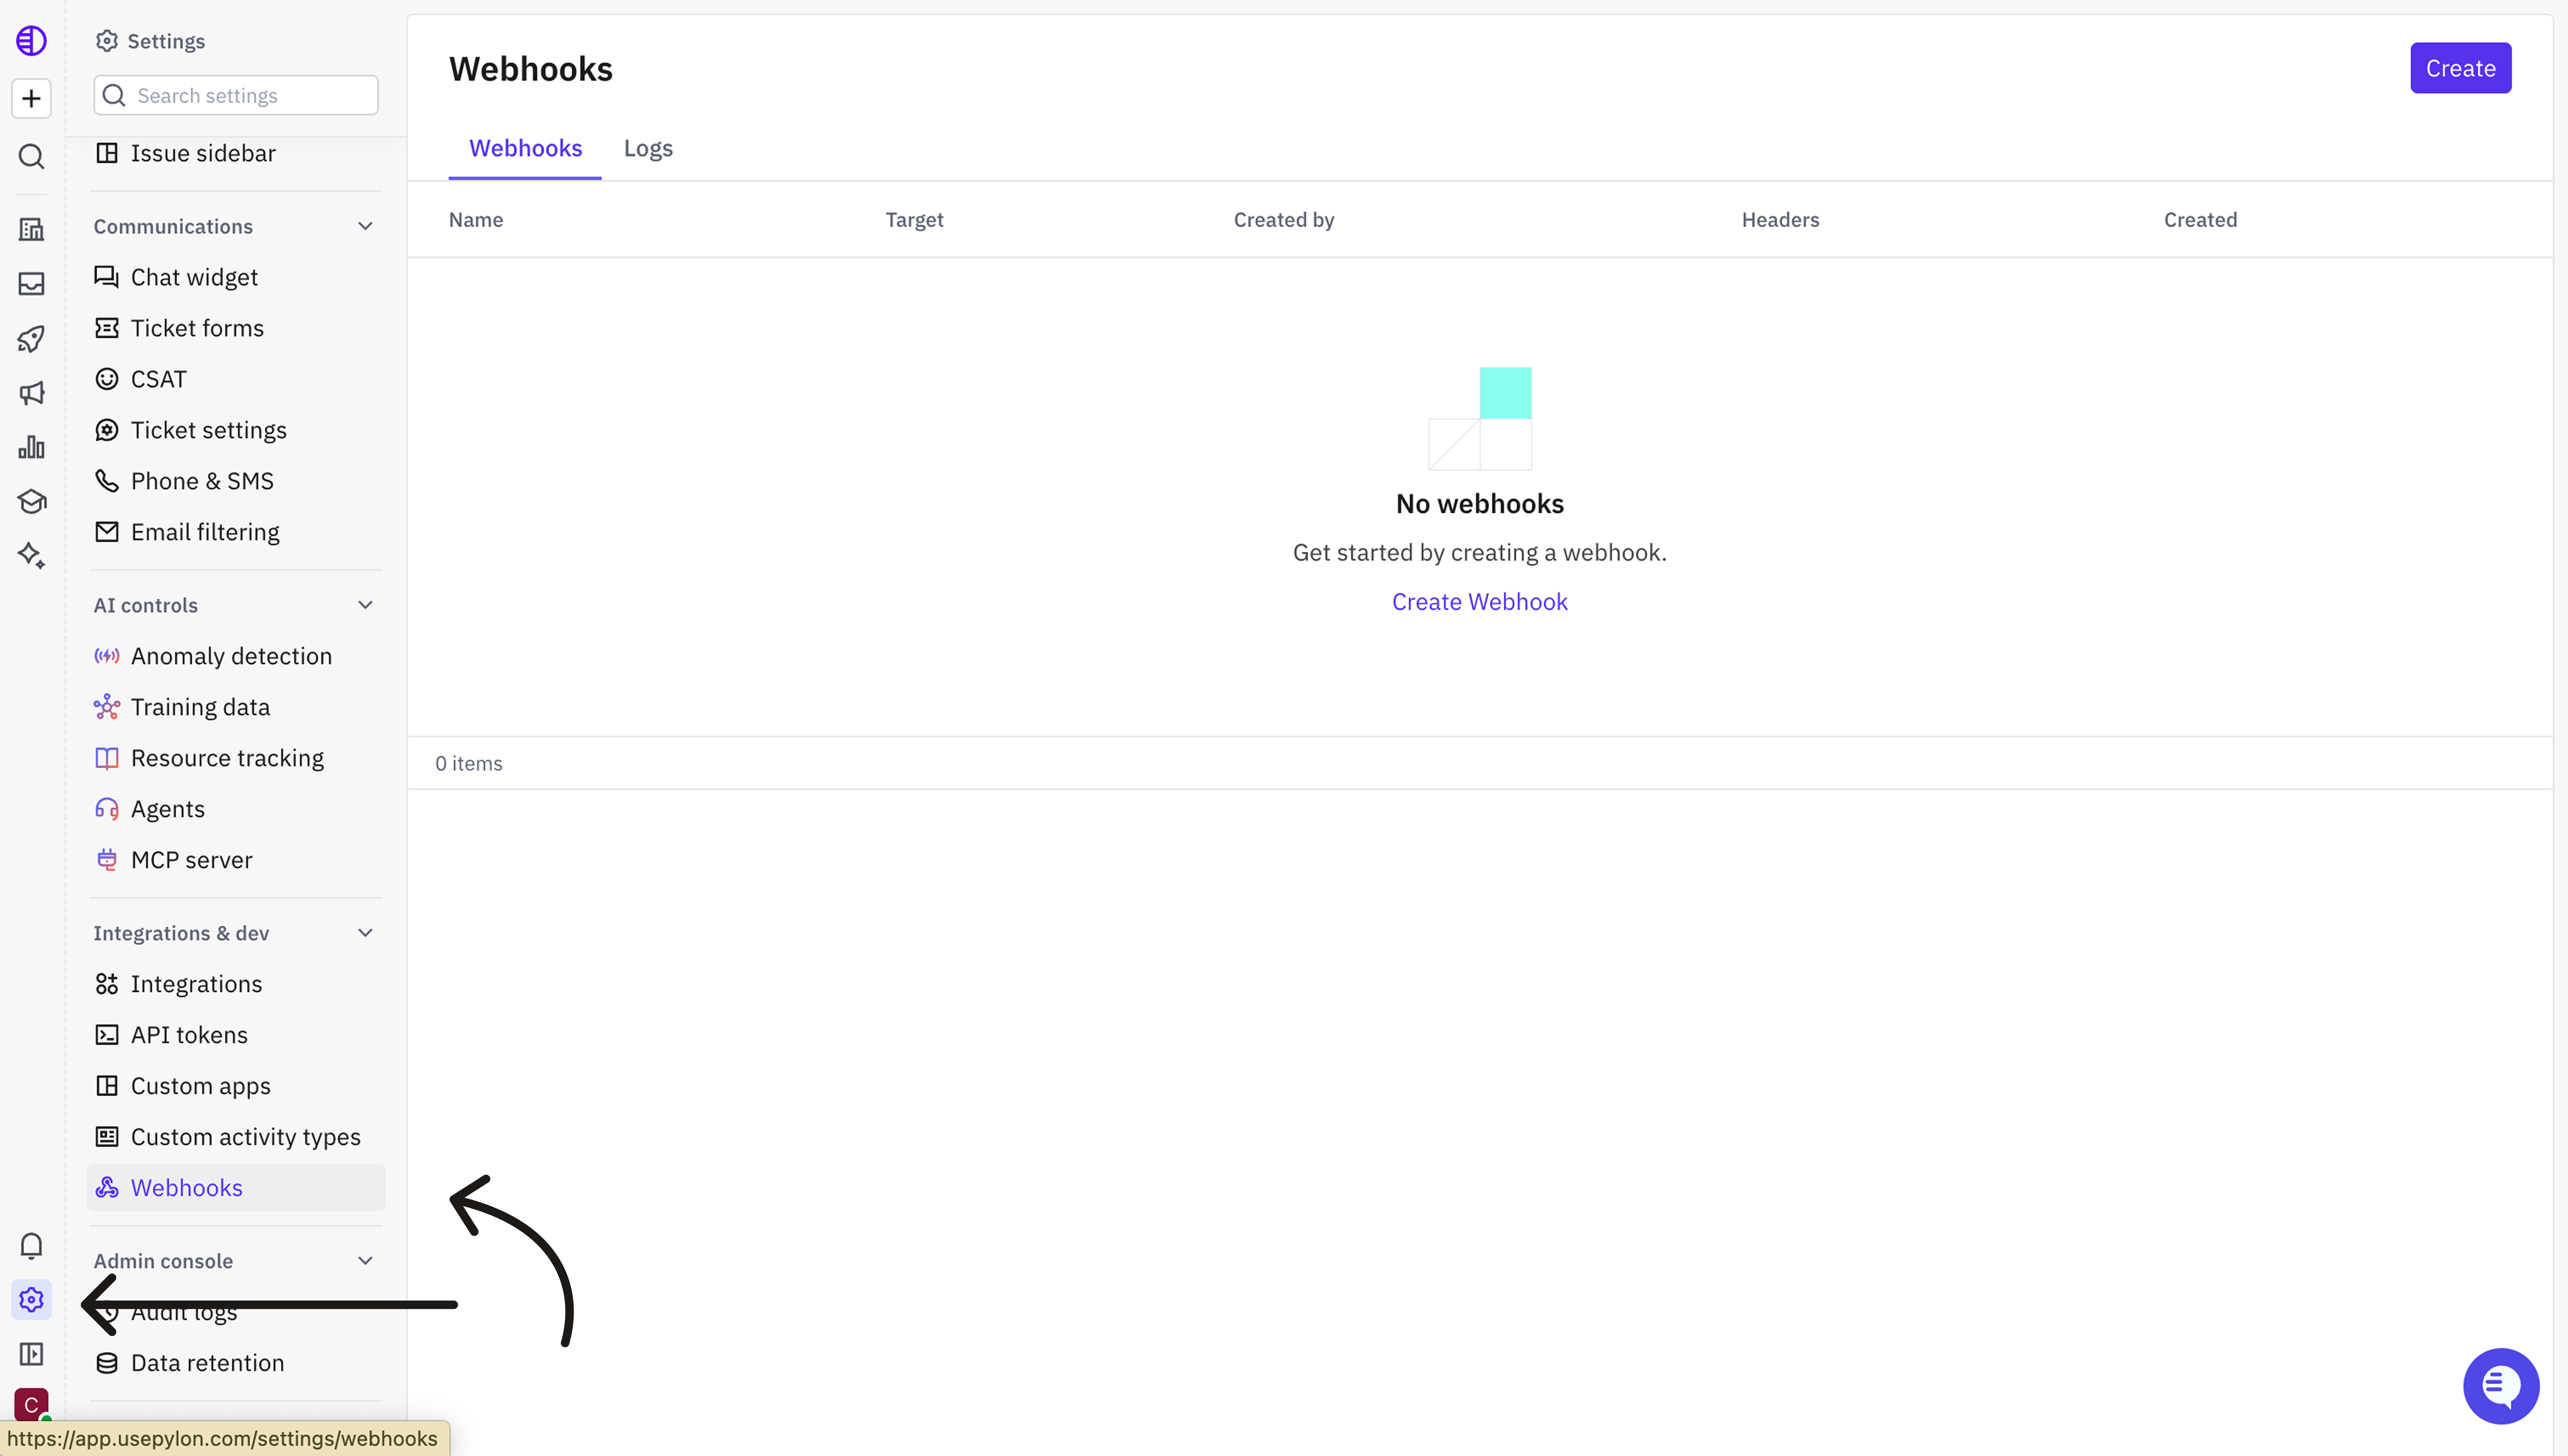This screenshot has height=1456, width=2568.
Task: Open Ticket settings page
Action: point(236,430)
